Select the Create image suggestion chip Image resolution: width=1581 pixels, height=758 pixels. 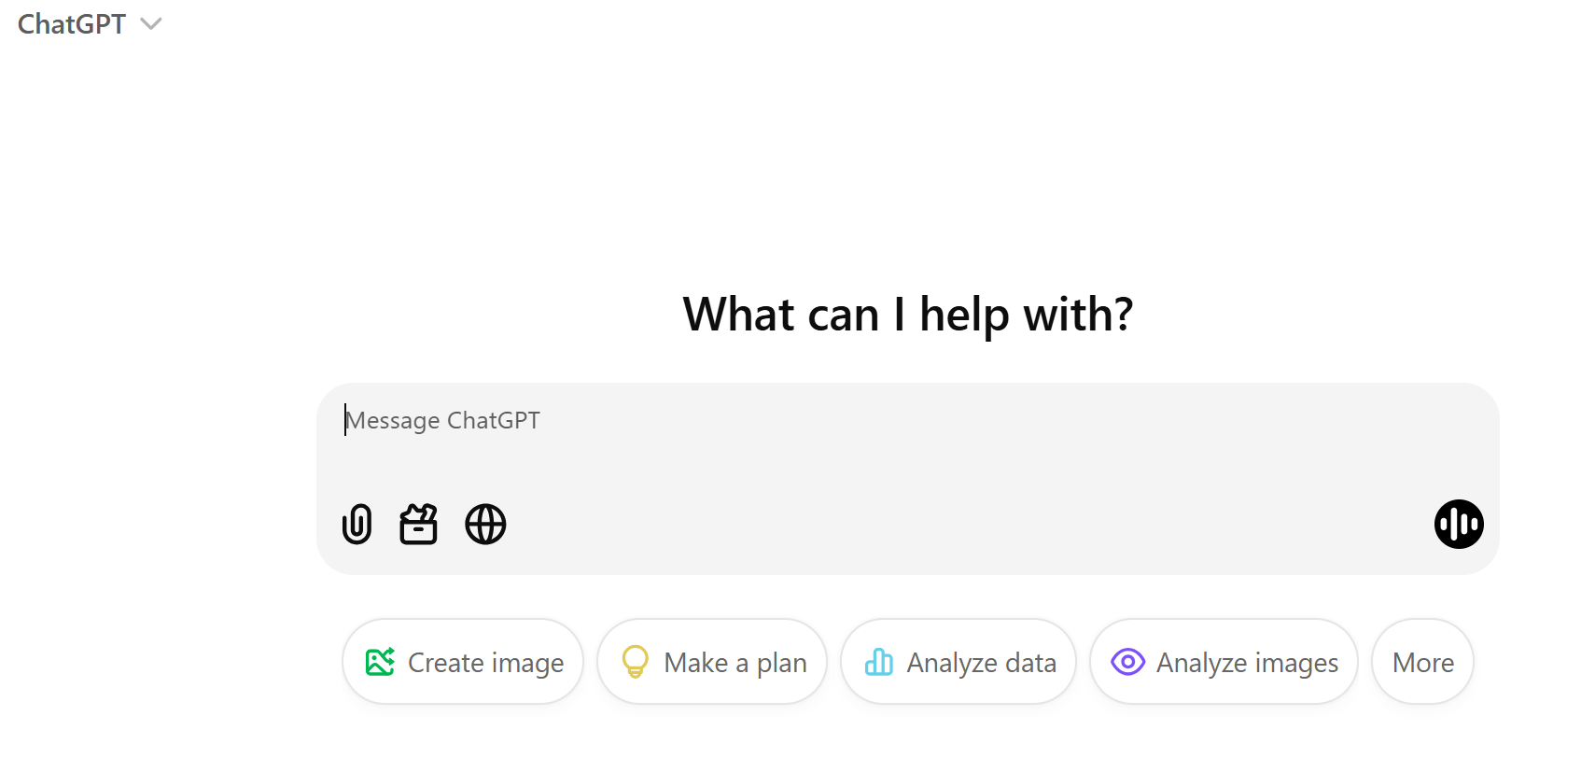click(x=462, y=661)
